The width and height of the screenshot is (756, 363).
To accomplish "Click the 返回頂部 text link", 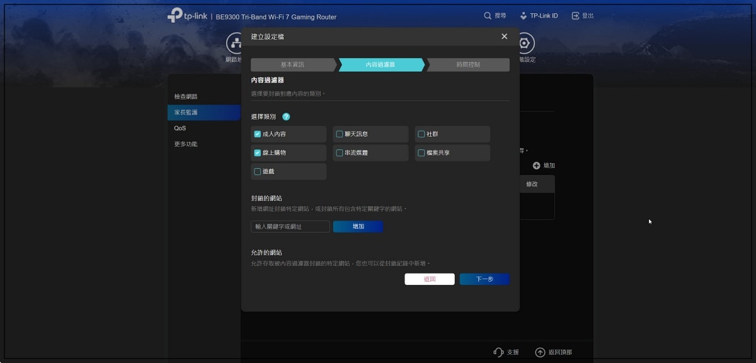I will click(x=560, y=352).
